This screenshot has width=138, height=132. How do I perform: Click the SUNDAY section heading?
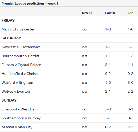[9, 100]
